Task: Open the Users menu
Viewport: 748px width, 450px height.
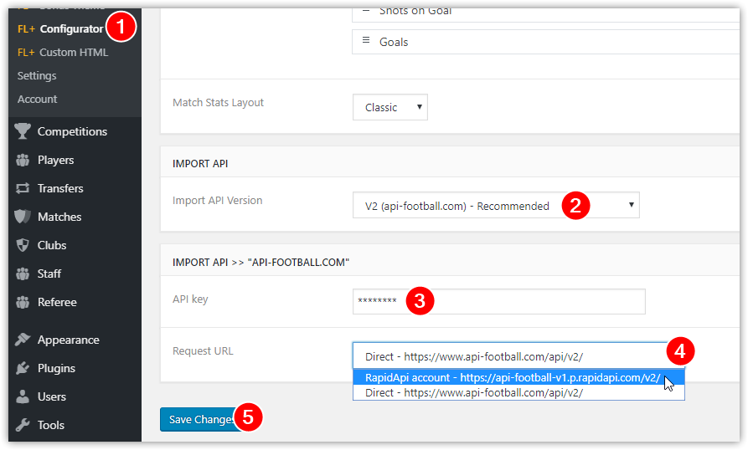Action: (x=52, y=396)
